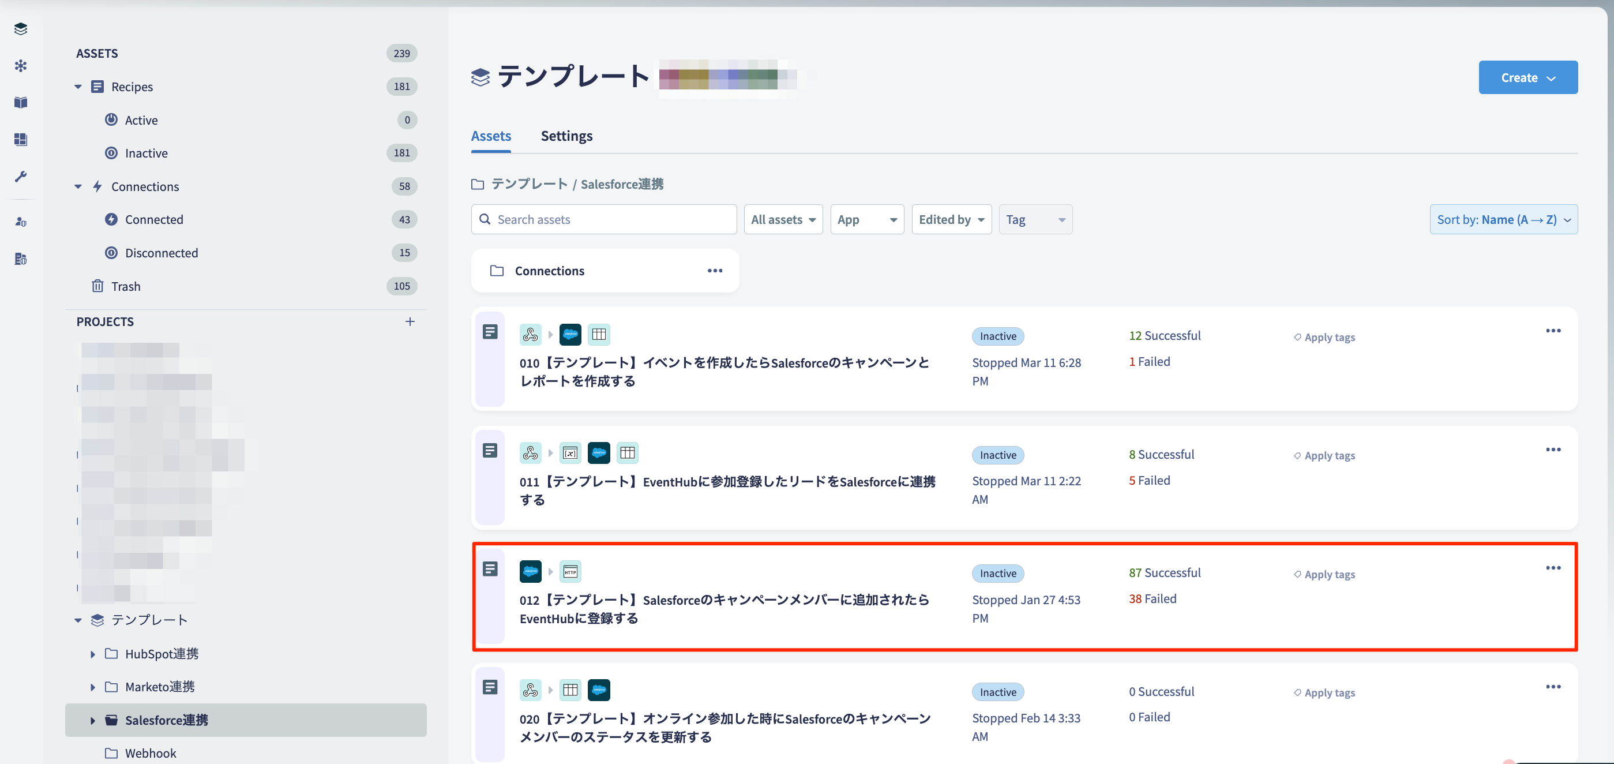Apply tags to recipe 012
The height and width of the screenshot is (764, 1614).
click(x=1324, y=575)
